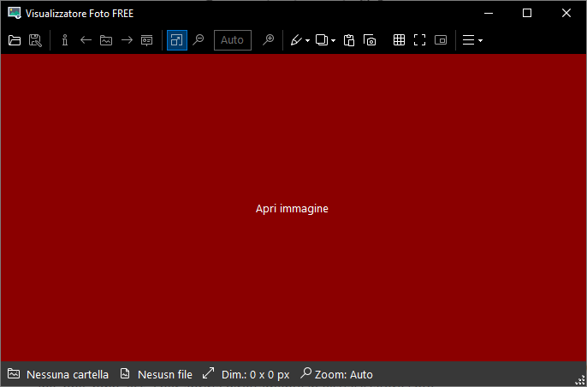Click the app icon in title bar
587x387 pixels.
(x=15, y=13)
